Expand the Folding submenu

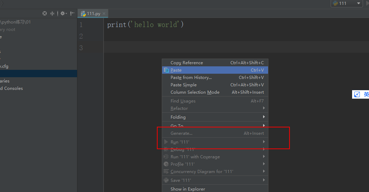point(215,117)
